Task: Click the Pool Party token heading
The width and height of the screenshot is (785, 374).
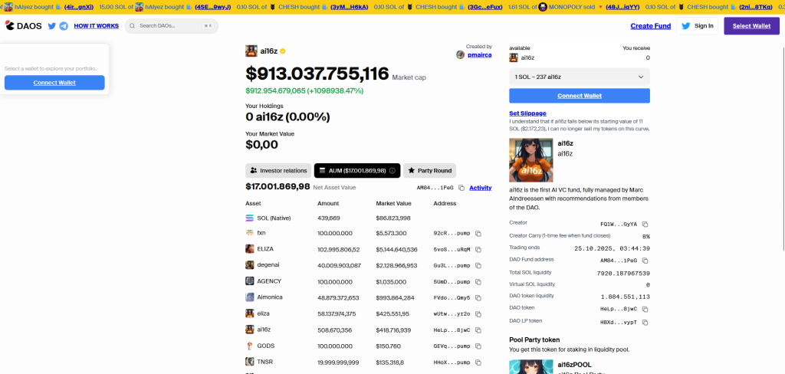Action: [534, 340]
